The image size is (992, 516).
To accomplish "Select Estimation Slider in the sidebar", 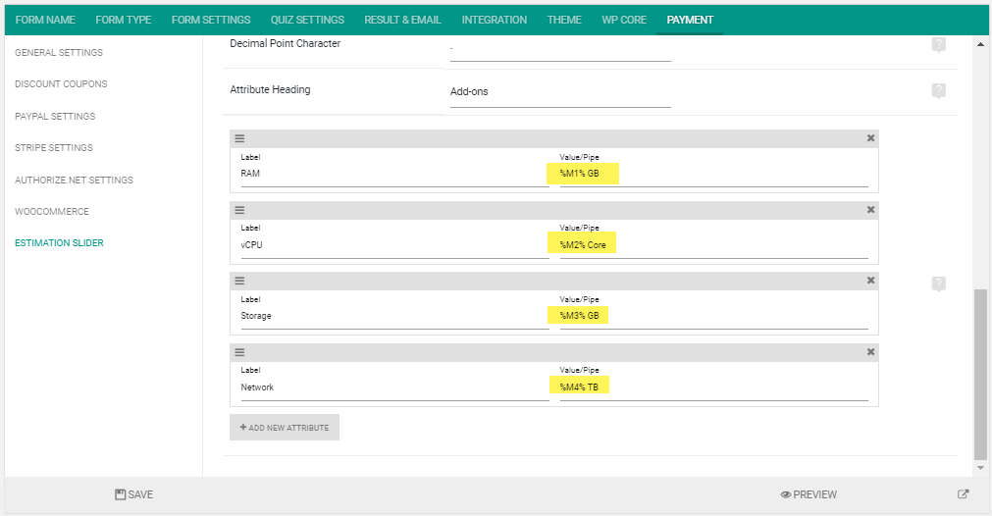I will click(x=59, y=243).
